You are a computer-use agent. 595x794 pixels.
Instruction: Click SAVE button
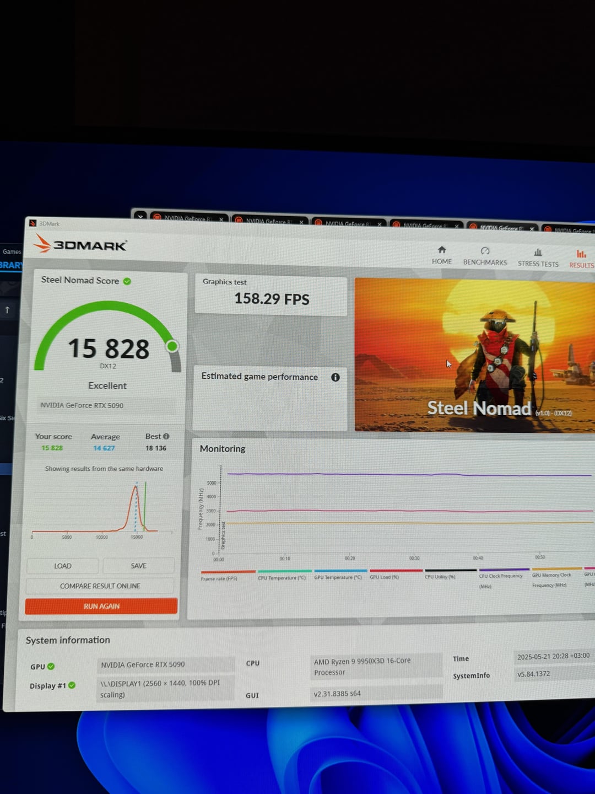pyautogui.click(x=139, y=566)
